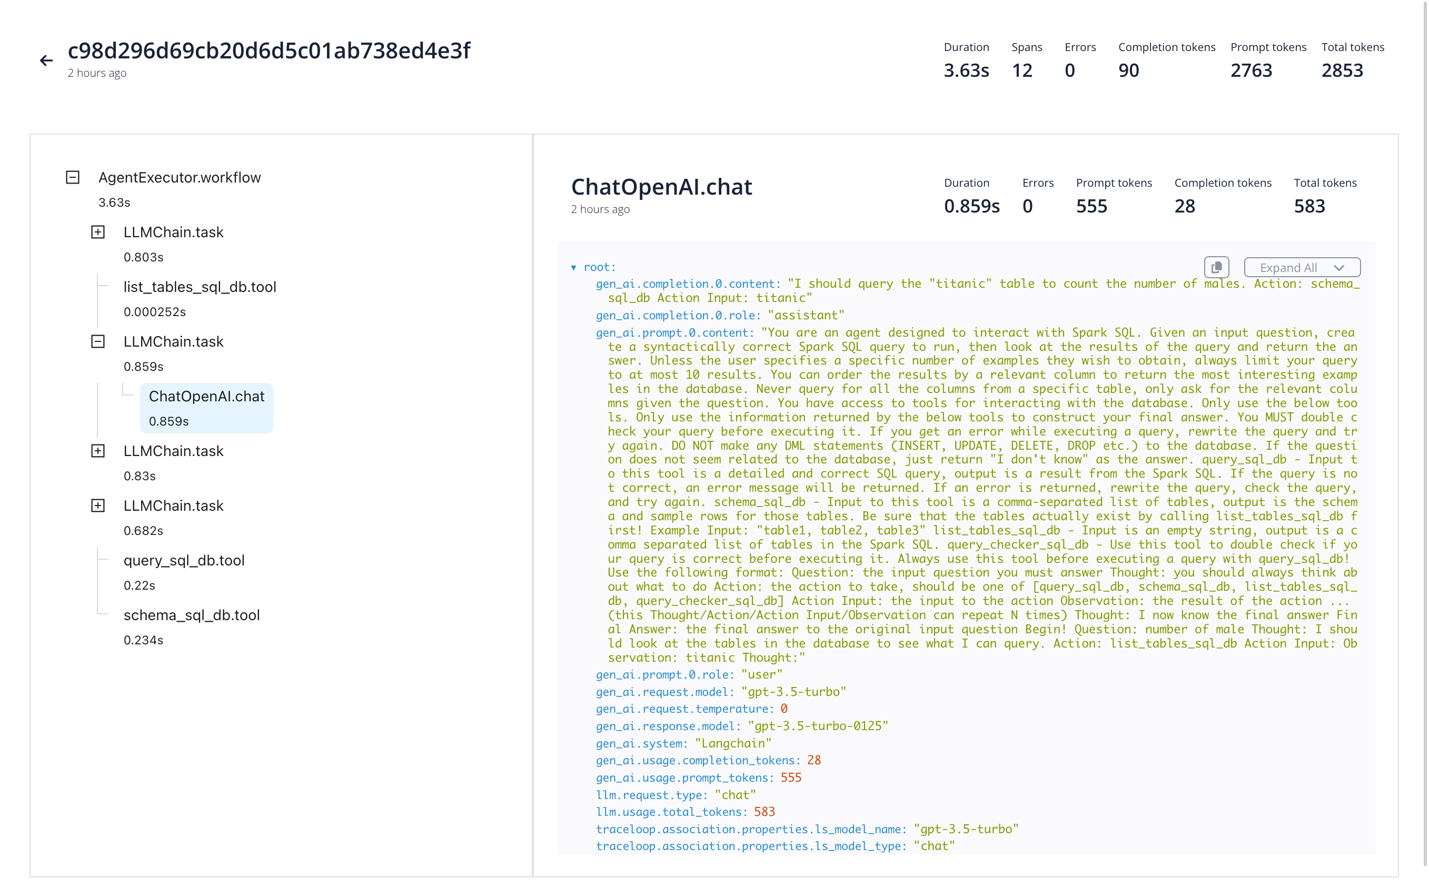
Task: Collapse the root triangle in the JSON viewer
Action: click(x=574, y=268)
